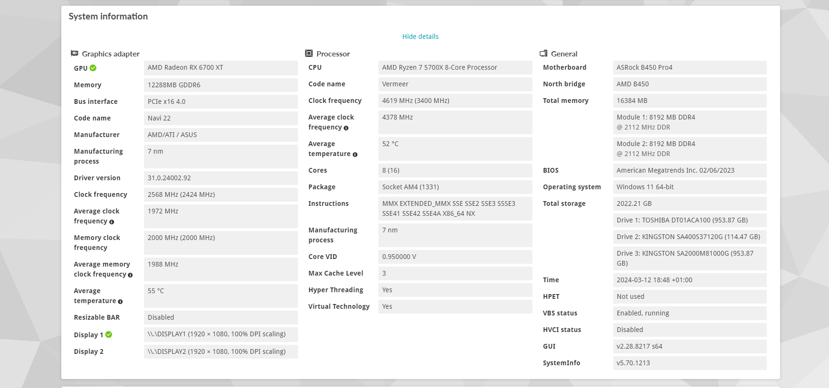Click the Module 1: 8192 MB DDR4 entry
The width and height of the screenshot is (829, 388).
point(690,122)
